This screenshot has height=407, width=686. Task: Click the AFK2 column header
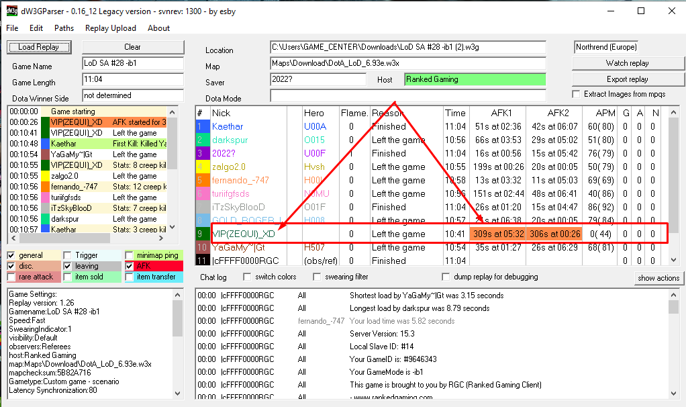pyautogui.click(x=554, y=113)
